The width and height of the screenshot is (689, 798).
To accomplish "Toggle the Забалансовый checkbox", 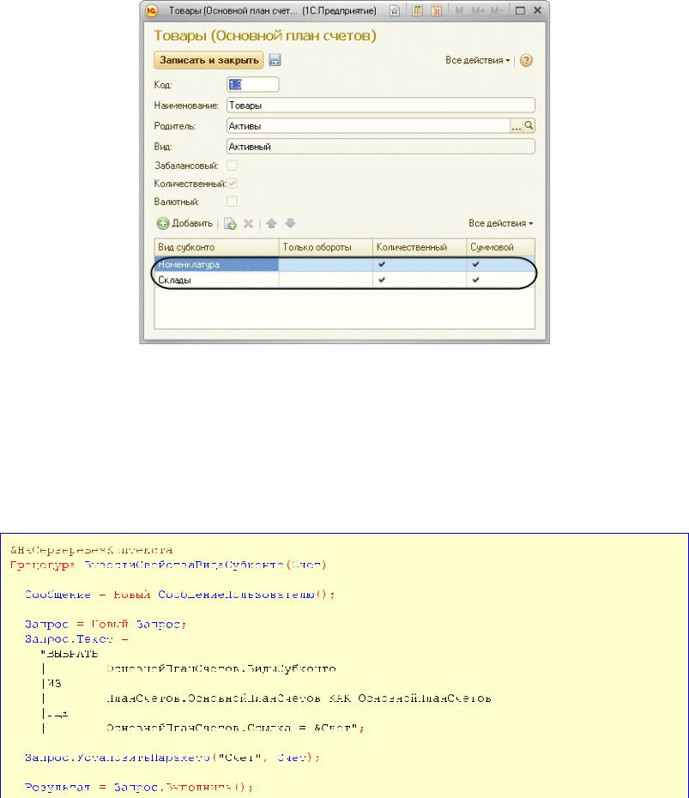I will click(x=232, y=166).
